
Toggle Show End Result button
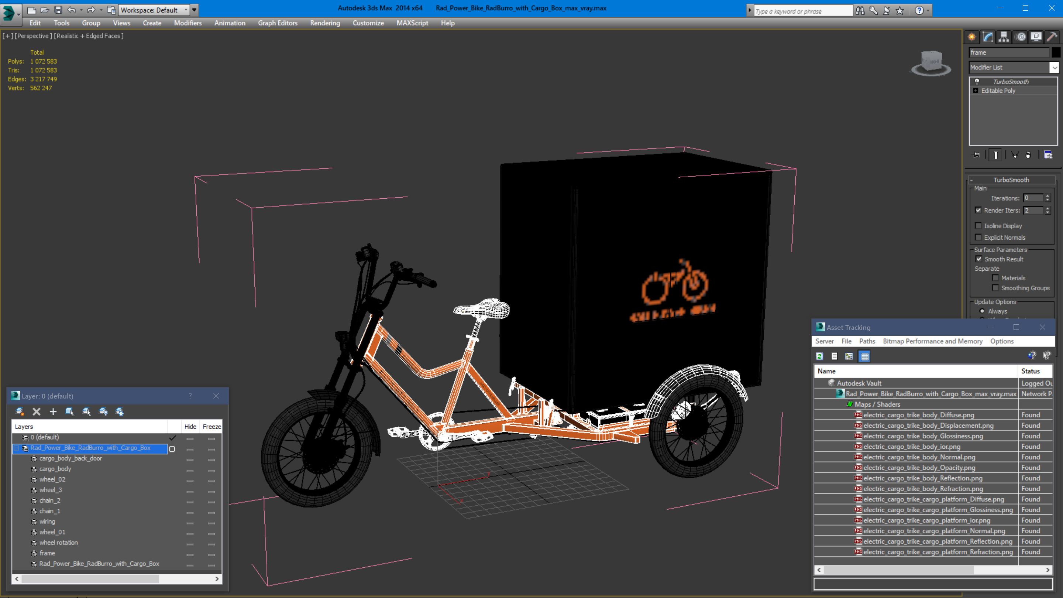point(995,155)
